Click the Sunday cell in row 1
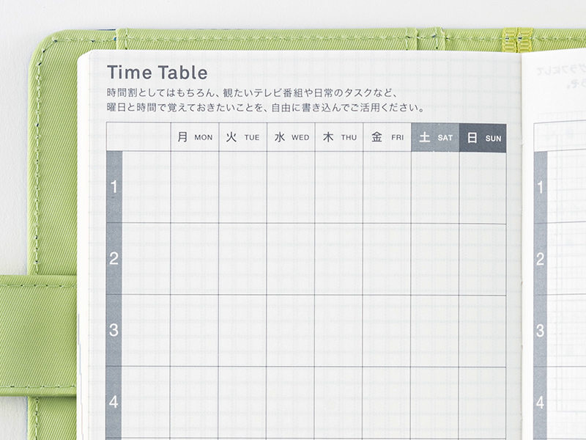This screenshot has height=440, width=586. (483, 187)
